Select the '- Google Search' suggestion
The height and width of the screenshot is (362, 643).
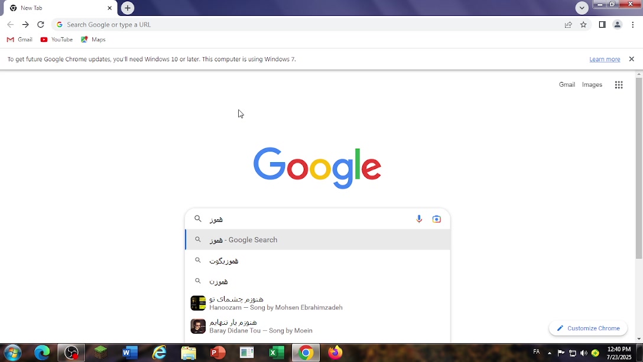pyautogui.click(x=318, y=240)
